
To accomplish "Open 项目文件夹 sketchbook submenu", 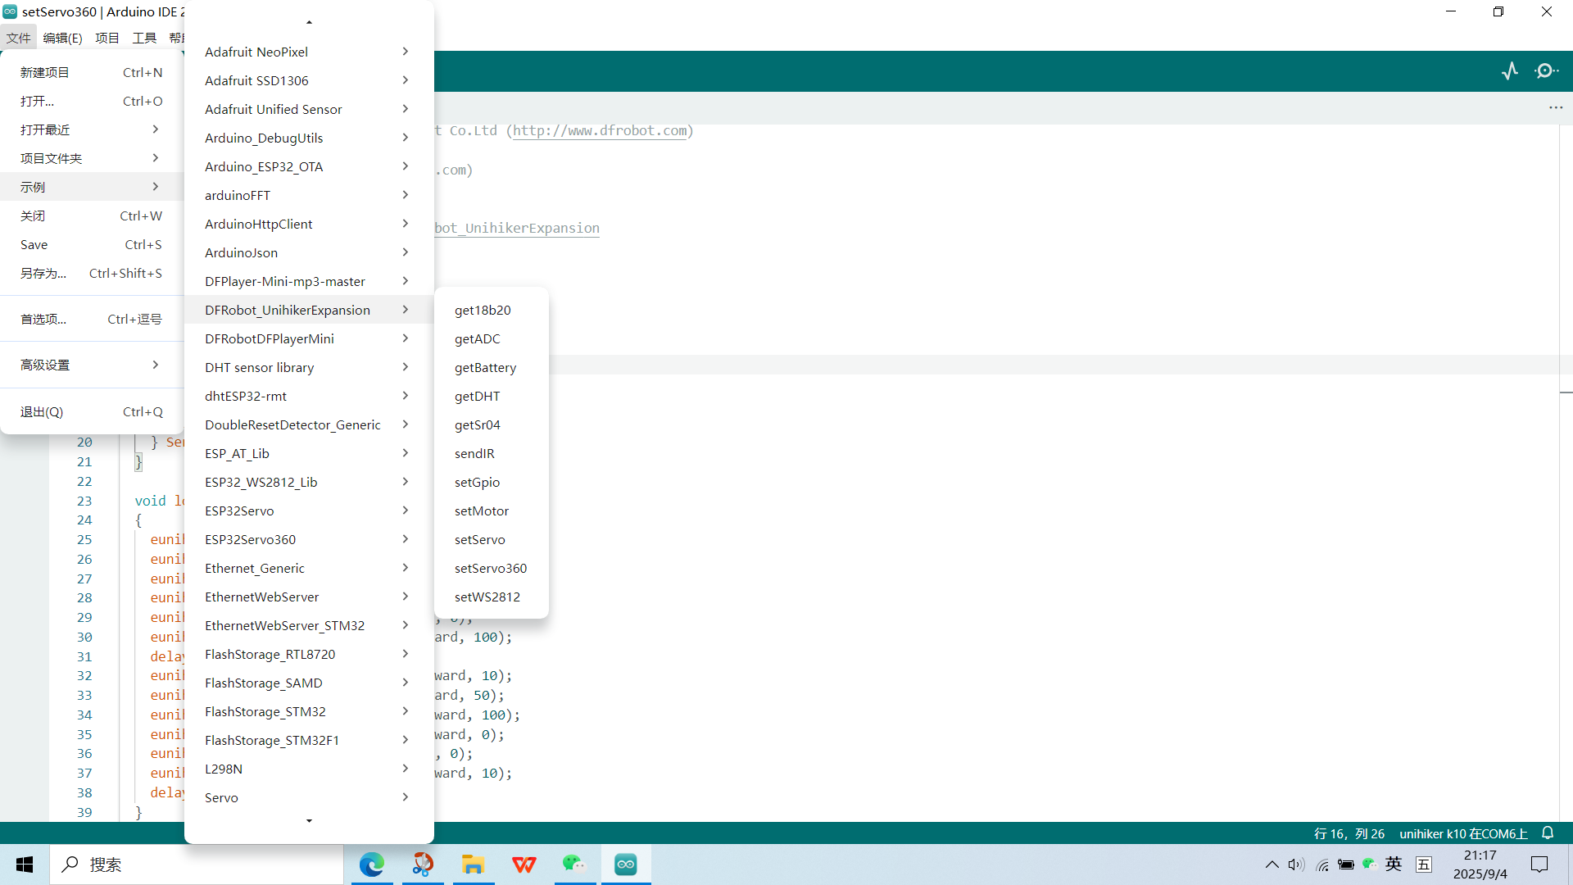I will pos(92,158).
